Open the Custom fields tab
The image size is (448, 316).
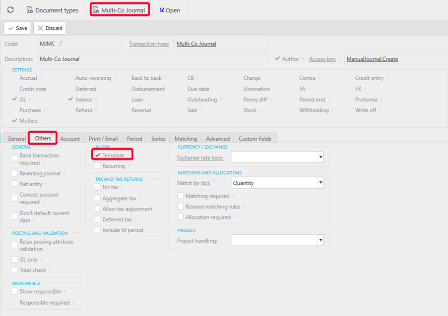(255, 139)
